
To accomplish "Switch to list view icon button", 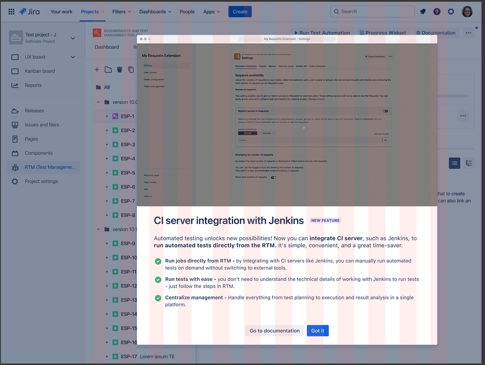I will pyautogui.click(x=454, y=163).
